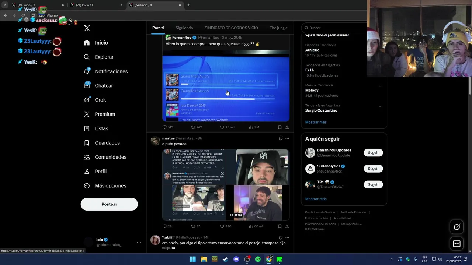The image size is (472, 265).
Task: Open Notificaciones page
Action: pyautogui.click(x=106, y=71)
